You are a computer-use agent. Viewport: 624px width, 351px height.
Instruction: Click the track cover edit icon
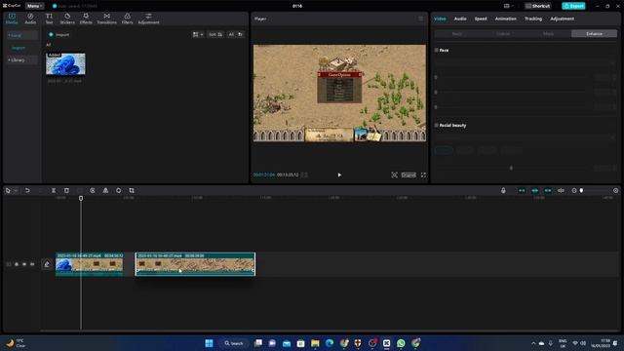coord(47,264)
